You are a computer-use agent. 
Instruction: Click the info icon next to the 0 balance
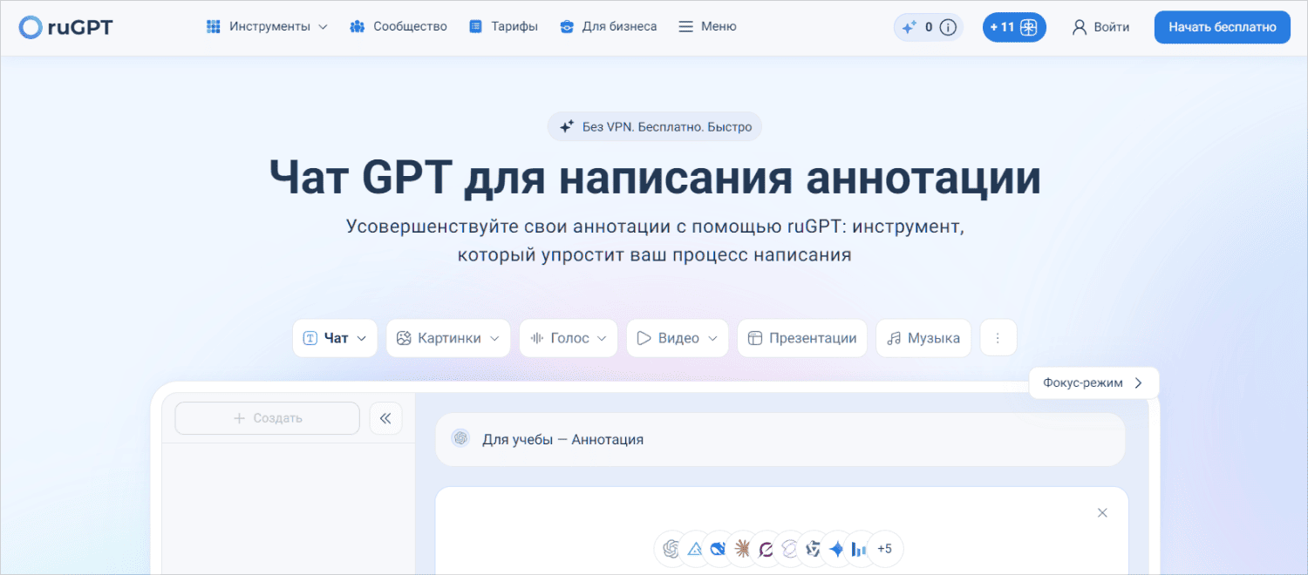coord(949,27)
